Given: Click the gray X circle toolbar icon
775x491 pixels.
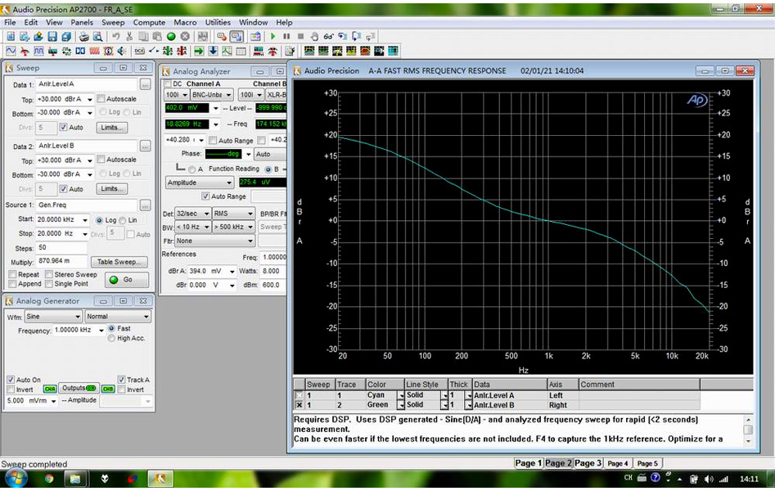Looking at the screenshot, I should coord(185,36).
